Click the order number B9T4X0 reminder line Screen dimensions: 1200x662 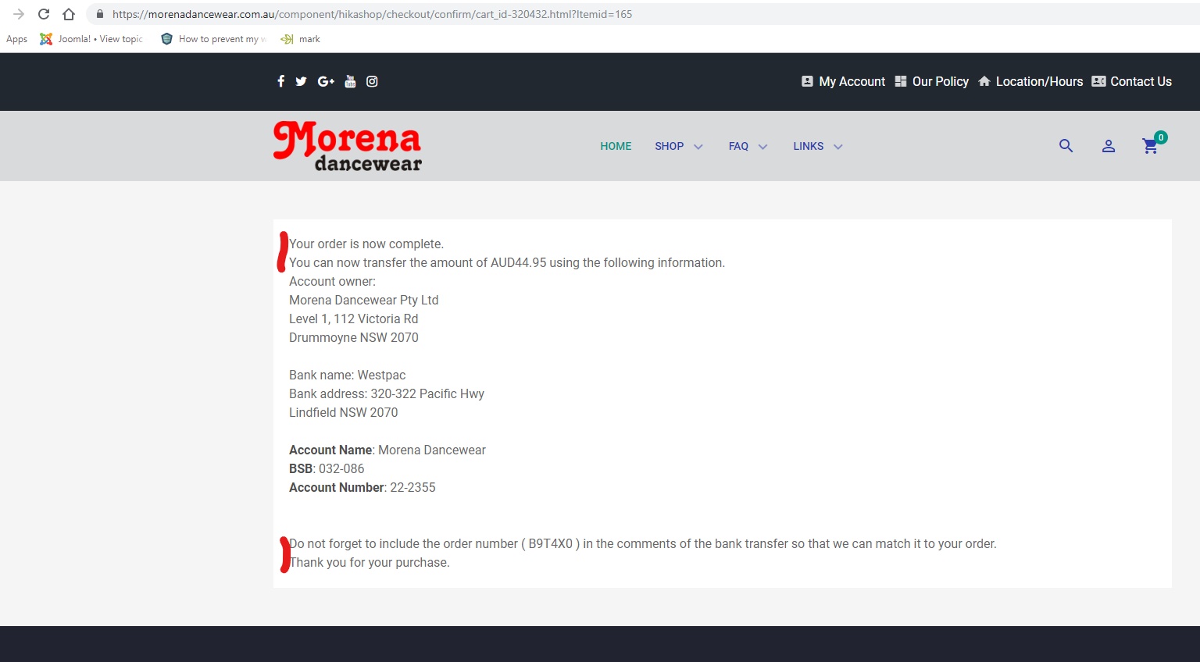click(643, 543)
